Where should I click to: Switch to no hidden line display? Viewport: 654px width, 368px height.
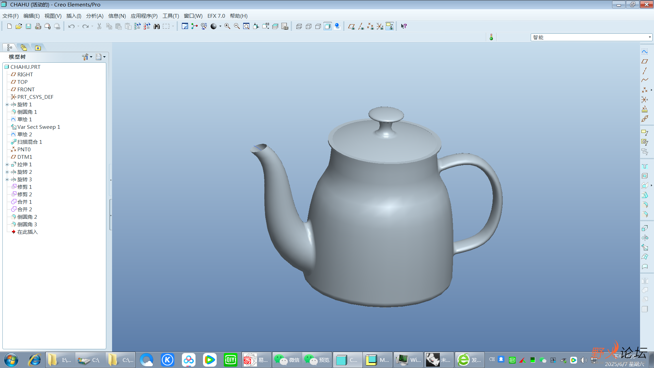point(318,26)
